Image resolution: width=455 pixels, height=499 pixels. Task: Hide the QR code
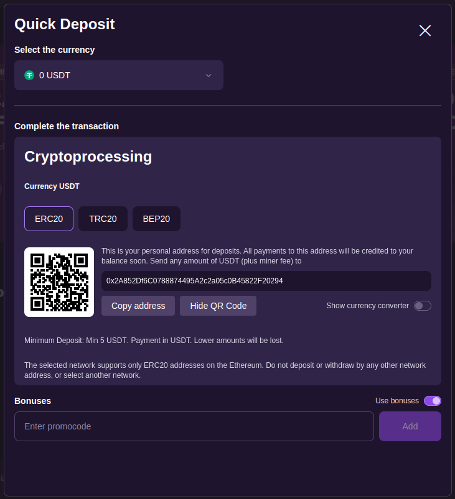tap(218, 306)
